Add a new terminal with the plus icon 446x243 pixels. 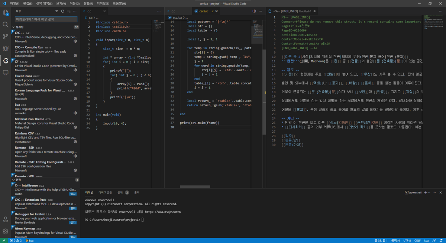point(426,193)
